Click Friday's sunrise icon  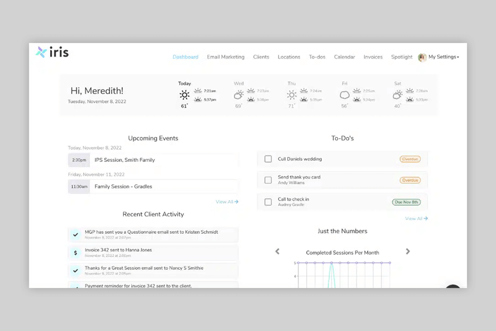point(357,91)
